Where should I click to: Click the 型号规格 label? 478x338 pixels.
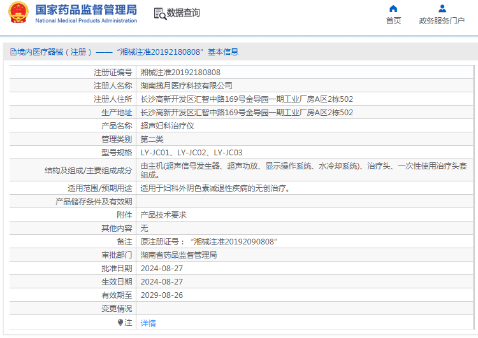(x=117, y=153)
